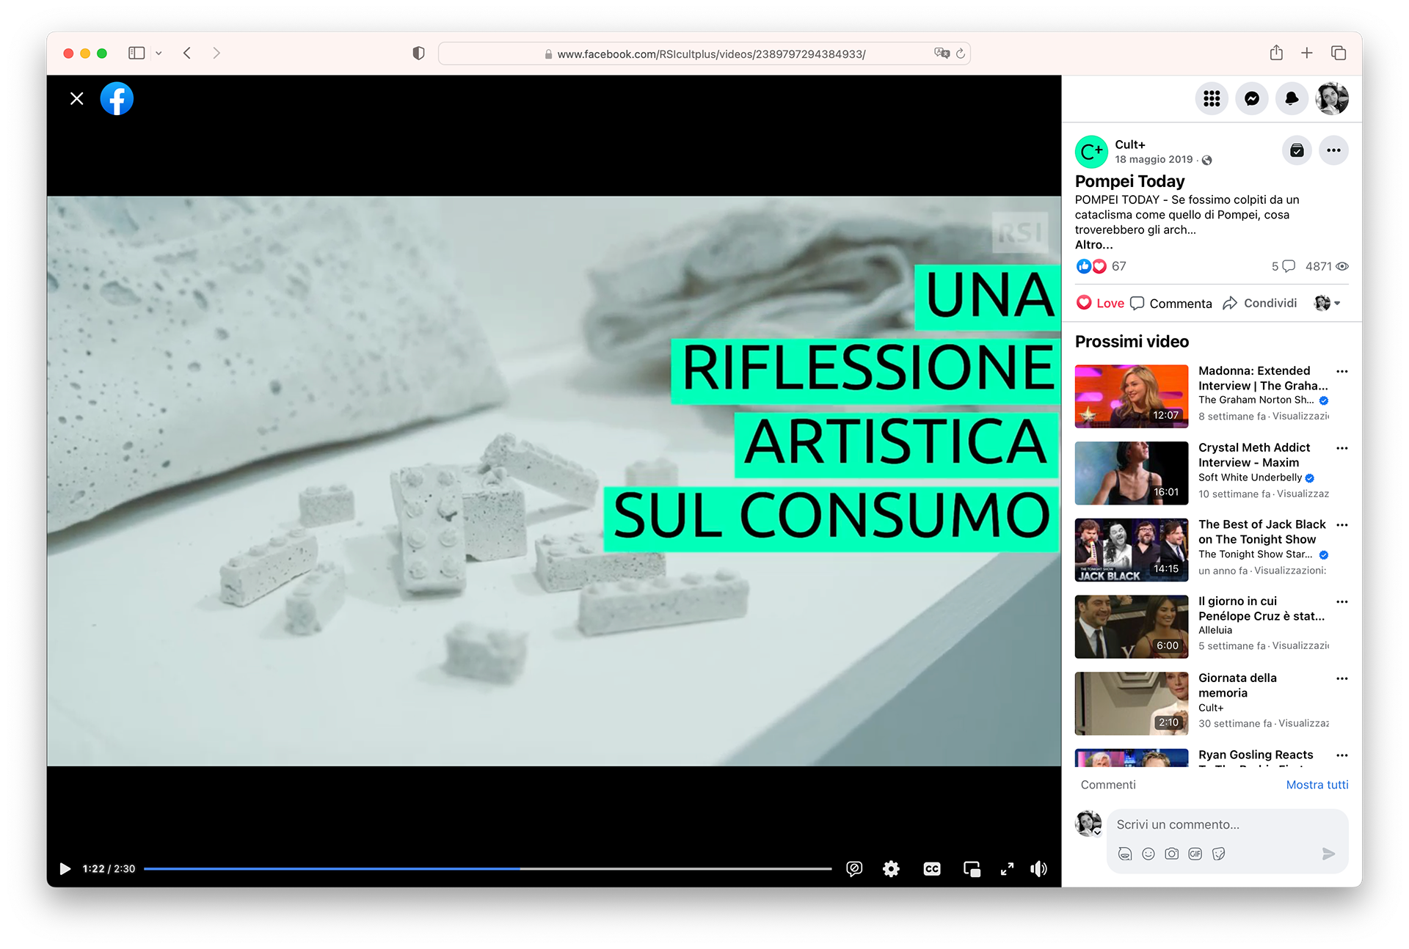The image size is (1409, 949).
Task: Open The Graham Norton Show channel link
Action: click(x=1256, y=400)
